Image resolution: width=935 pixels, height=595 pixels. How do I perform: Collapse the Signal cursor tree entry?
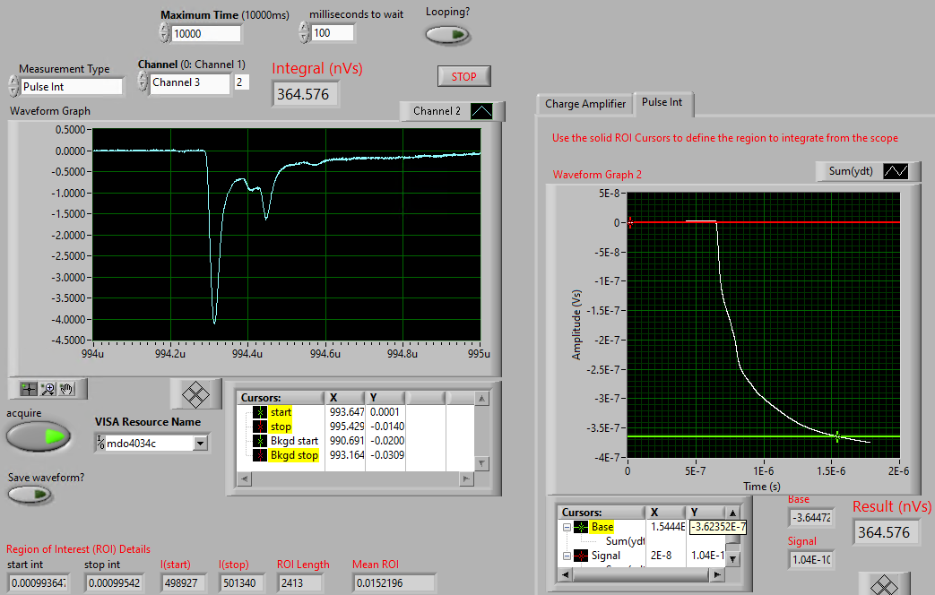(567, 556)
